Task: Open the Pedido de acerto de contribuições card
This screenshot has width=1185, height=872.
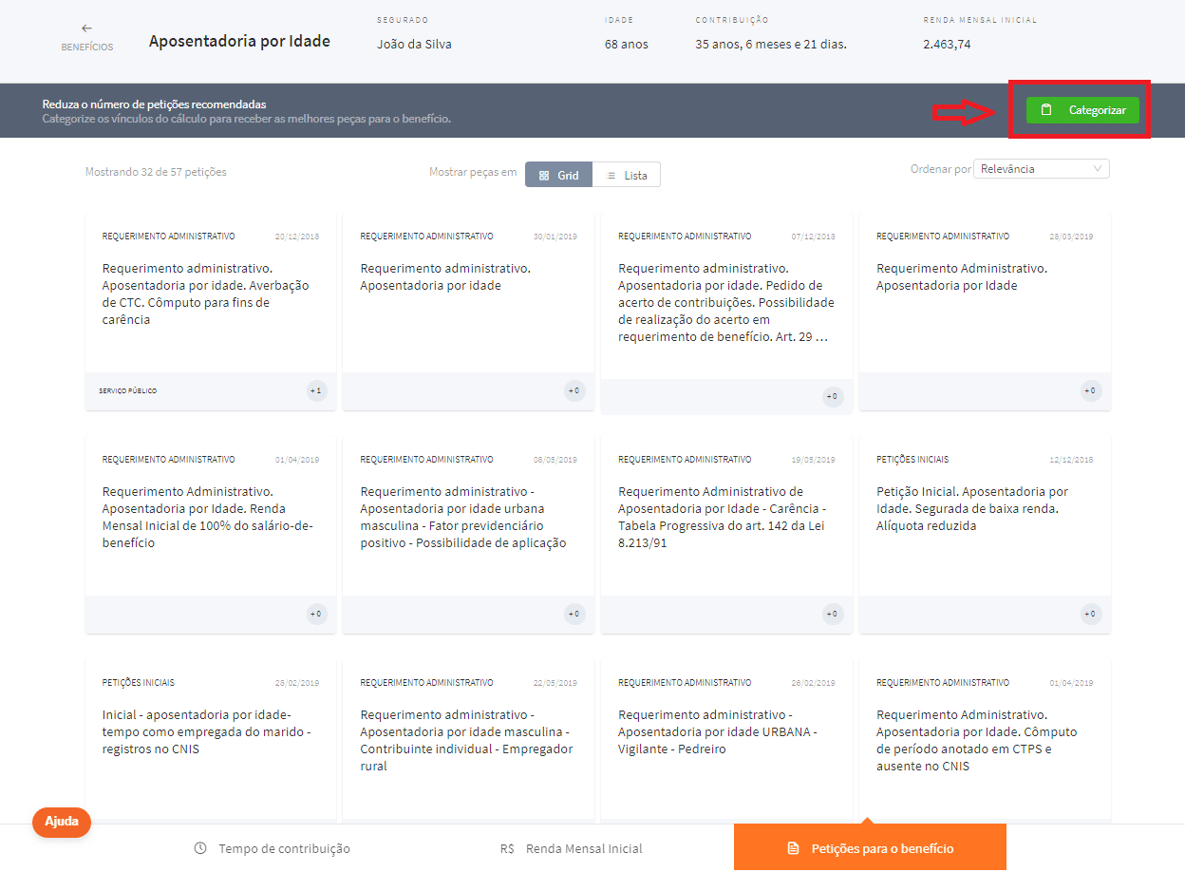Action: (x=725, y=303)
